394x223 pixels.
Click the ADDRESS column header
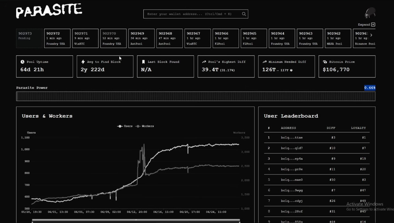click(288, 128)
